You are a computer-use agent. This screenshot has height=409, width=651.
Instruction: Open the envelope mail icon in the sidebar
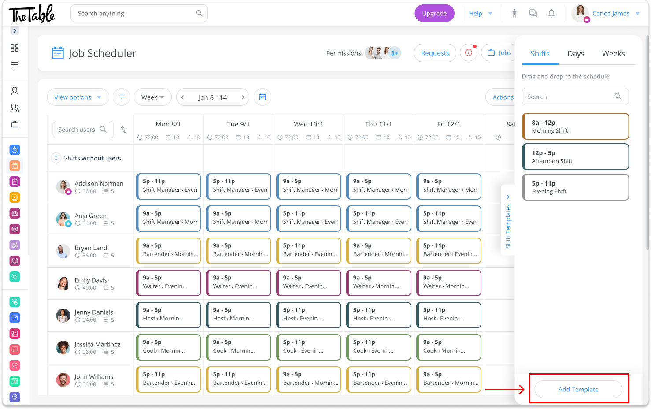(15, 317)
